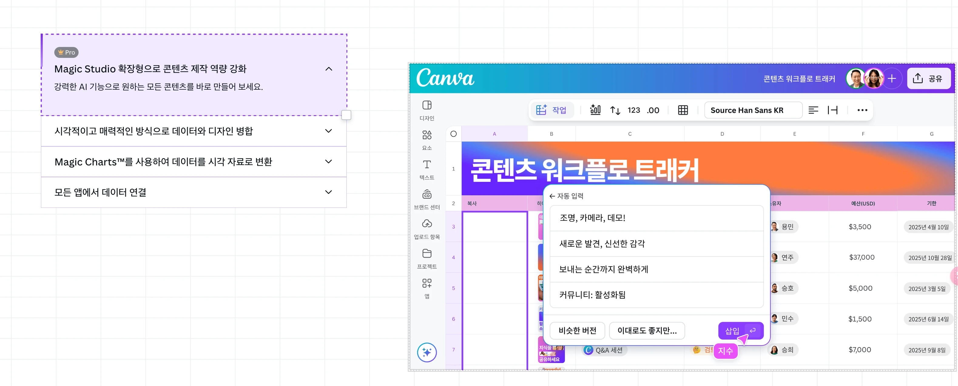
Task: Select column E header
Action: [794, 134]
